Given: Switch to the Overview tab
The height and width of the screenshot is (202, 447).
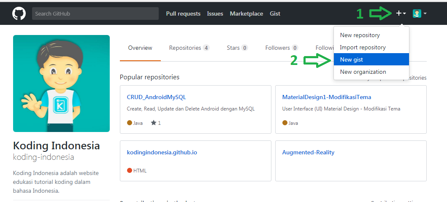Looking at the screenshot, I should (x=140, y=48).
